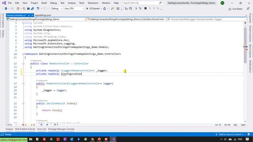Click the Find in Files toolbar icon
Viewport: 253px width, 142px height.
click(x=112, y=9)
